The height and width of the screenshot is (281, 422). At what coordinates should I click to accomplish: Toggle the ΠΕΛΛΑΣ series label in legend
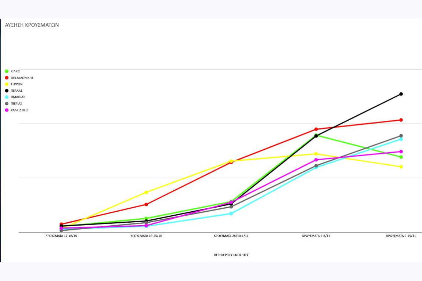click(x=17, y=91)
